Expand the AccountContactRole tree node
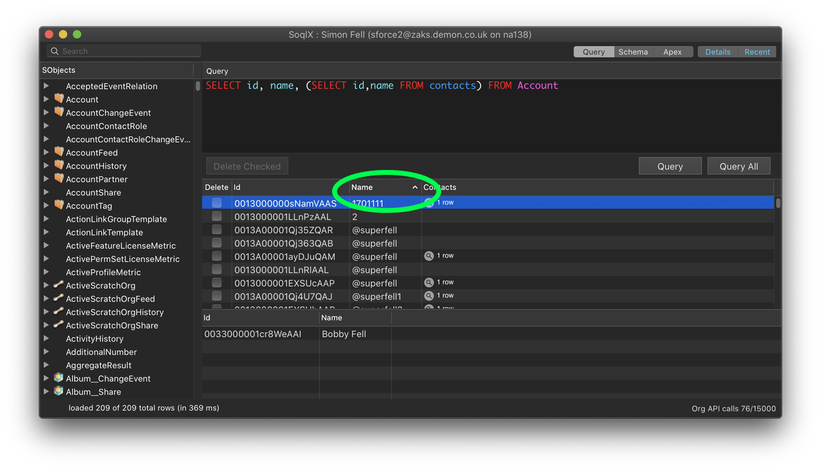The height and width of the screenshot is (470, 821). coord(47,125)
